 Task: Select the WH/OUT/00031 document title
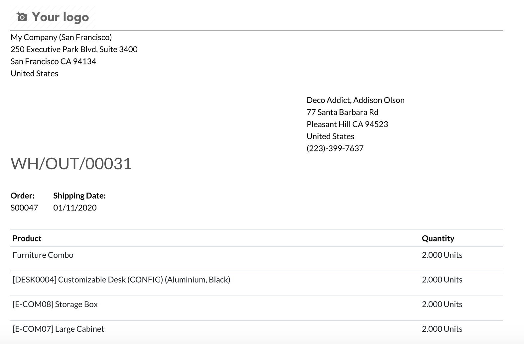(x=71, y=164)
